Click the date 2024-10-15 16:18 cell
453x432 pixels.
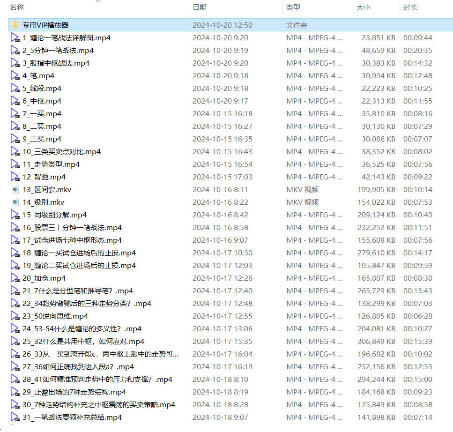pyautogui.click(x=223, y=113)
